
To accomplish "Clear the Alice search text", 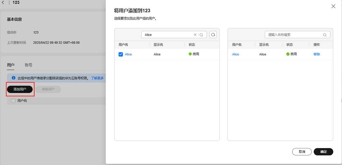I will pyautogui.click(x=195, y=35).
